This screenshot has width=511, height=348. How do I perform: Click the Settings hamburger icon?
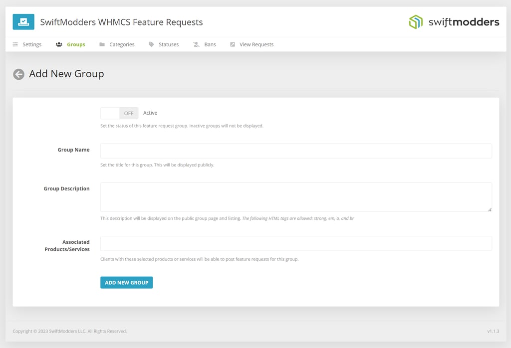click(15, 44)
